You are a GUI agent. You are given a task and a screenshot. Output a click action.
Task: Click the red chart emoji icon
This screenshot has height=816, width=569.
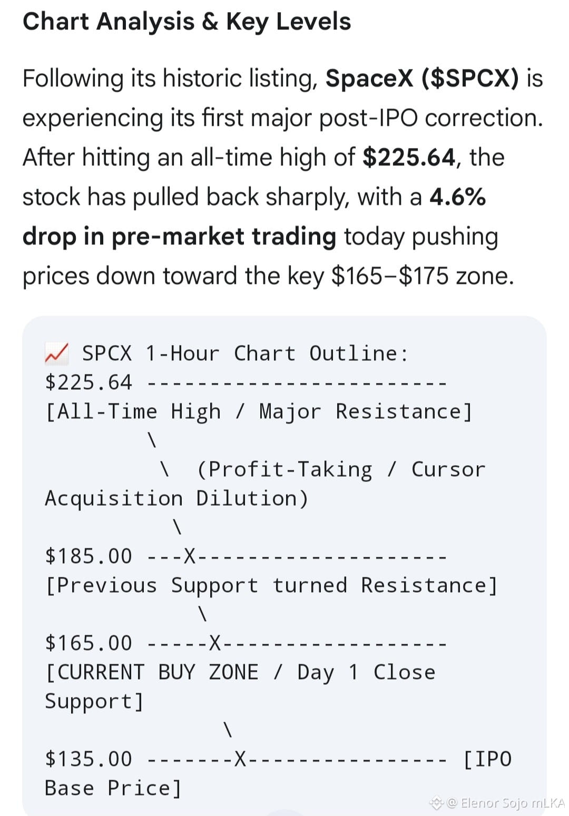(56, 353)
